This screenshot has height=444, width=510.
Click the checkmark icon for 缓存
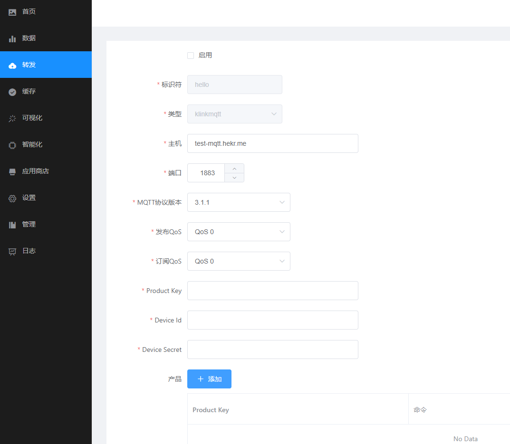[x=12, y=92]
